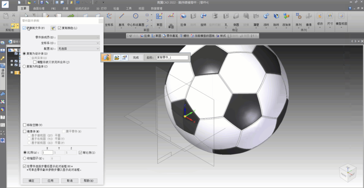Switch to the 曲面处理 ribbon tab
The width and height of the screenshot is (364, 188).
click(x=40, y=8)
